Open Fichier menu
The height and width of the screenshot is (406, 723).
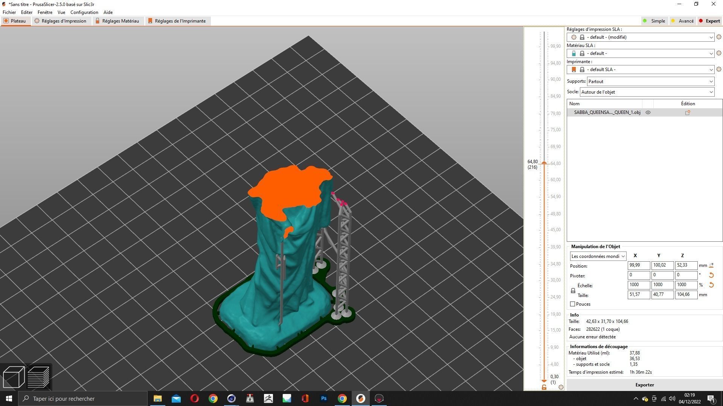point(9,12)
